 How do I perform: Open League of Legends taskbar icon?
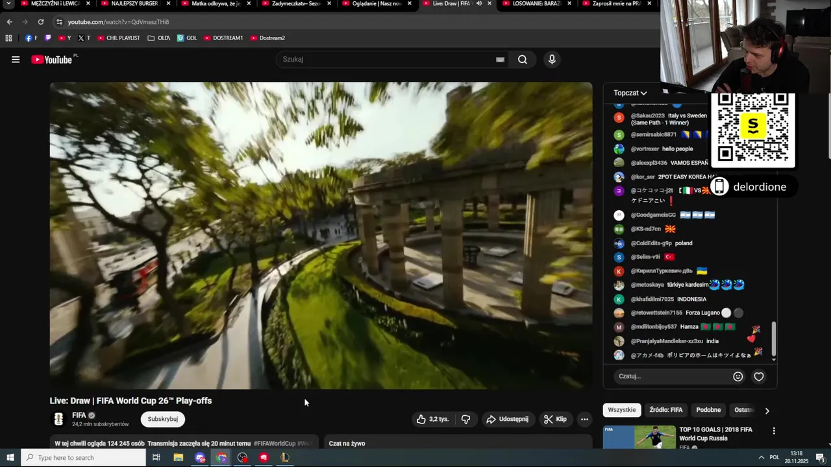point(284,457)
